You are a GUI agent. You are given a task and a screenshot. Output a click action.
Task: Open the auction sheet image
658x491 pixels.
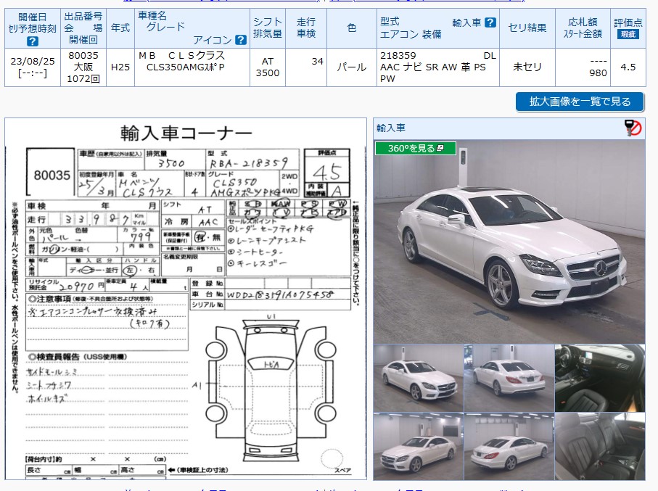(x=186, y=298)
